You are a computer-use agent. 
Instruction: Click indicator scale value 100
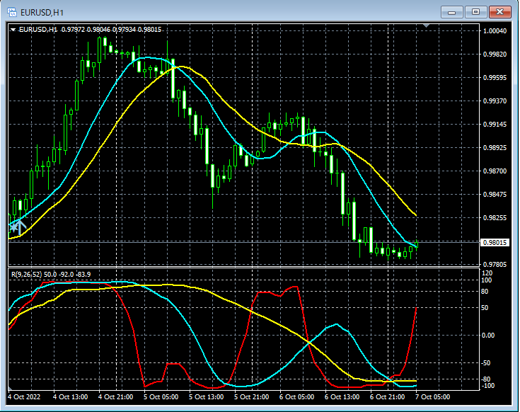point(487,280)
